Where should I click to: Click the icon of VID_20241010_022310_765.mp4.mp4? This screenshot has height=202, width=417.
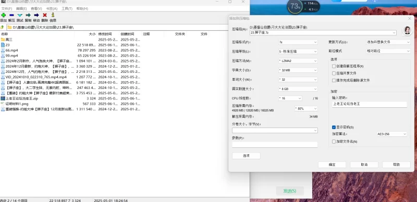(3, 77)
